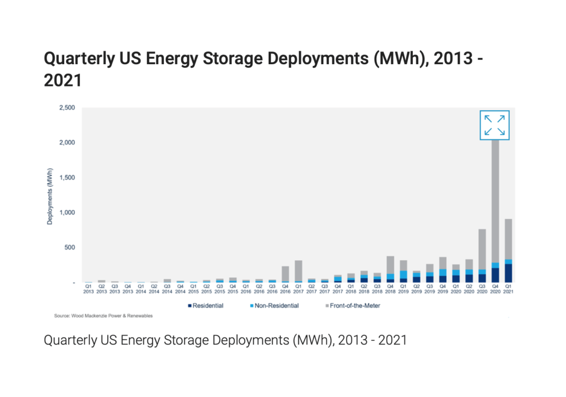
Task: Click the four-arrow expand chart icon
Action: click(494, 125)
